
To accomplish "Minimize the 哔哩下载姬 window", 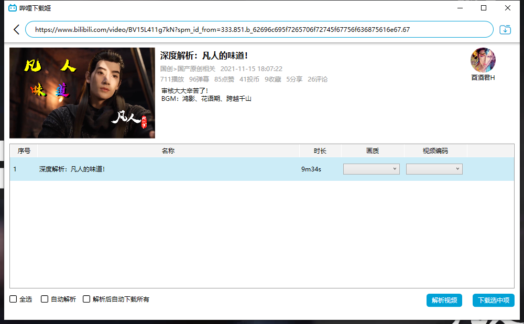I will click(460, 8).
